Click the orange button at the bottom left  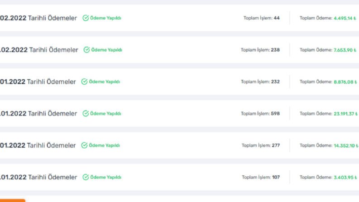pos(12,201)
